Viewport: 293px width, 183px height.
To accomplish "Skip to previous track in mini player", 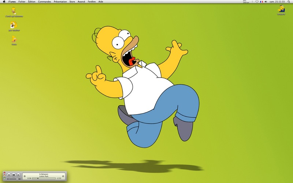I will pos(9,175).
